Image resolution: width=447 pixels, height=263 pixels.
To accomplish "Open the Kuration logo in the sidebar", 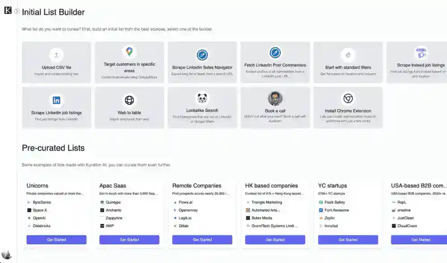I will point(8,11).
